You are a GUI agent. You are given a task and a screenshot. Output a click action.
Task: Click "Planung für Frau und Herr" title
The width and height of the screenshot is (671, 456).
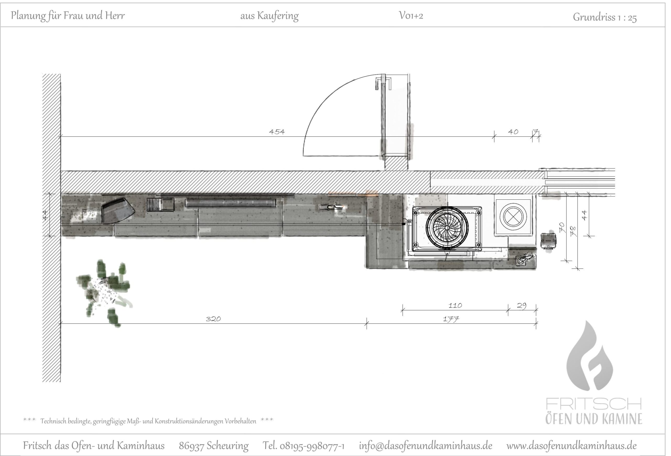click(68, 15)
